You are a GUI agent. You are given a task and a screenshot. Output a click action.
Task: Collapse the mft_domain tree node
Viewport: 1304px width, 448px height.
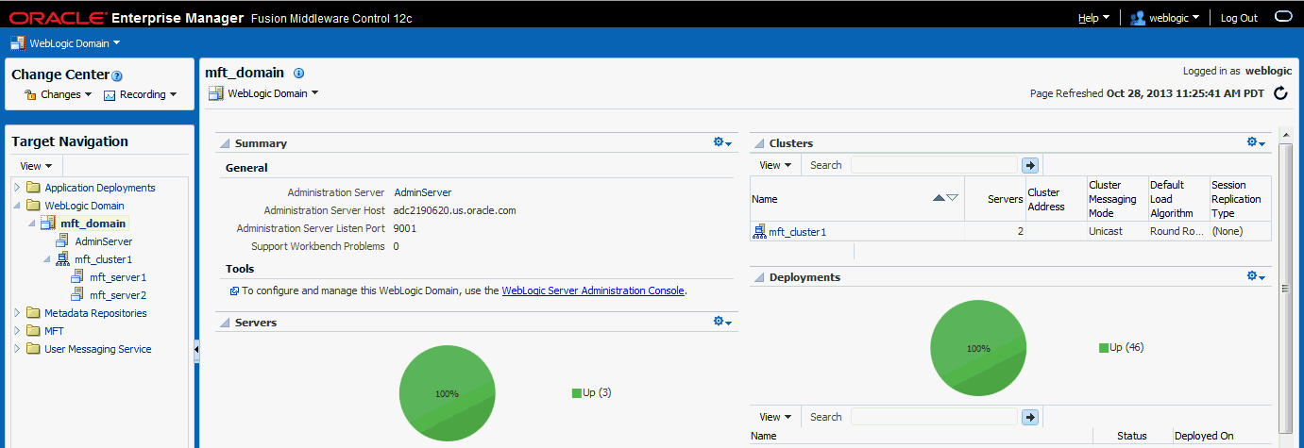pyautogui.click(x=31, y=224)
